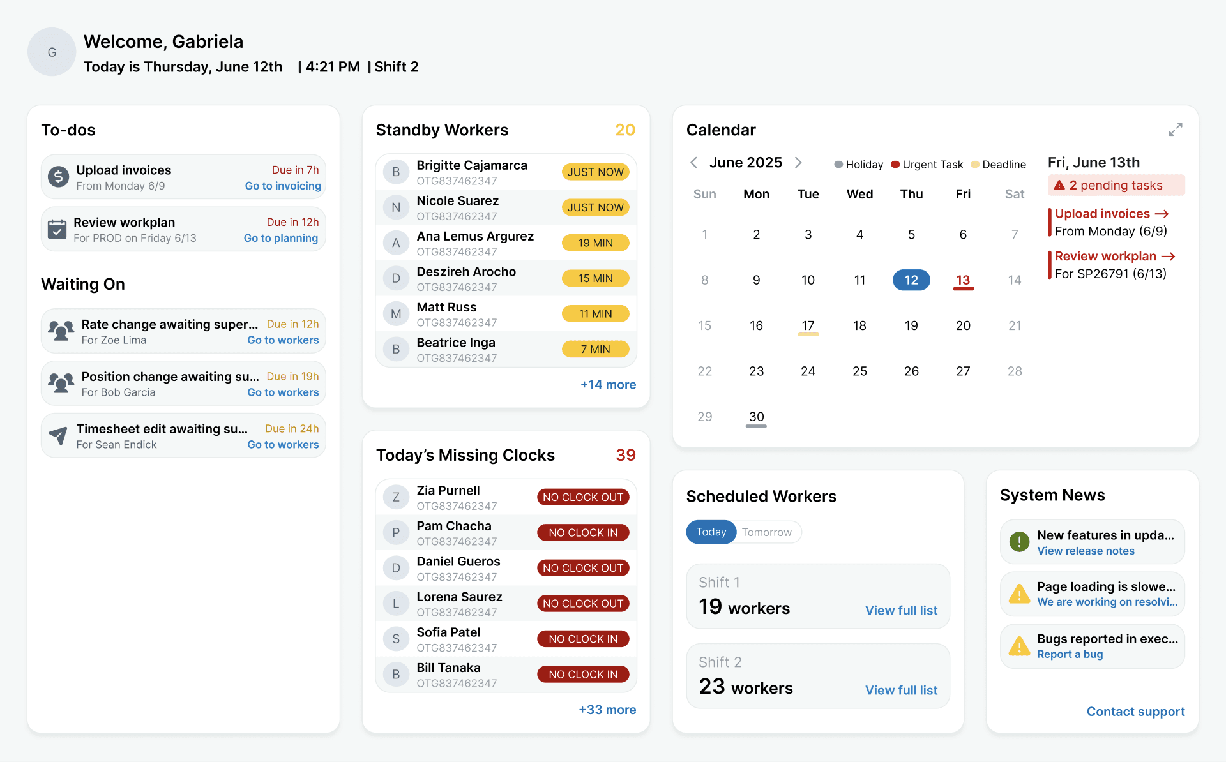Switch scheduled workers to Tomorrow

pos(766,532)
